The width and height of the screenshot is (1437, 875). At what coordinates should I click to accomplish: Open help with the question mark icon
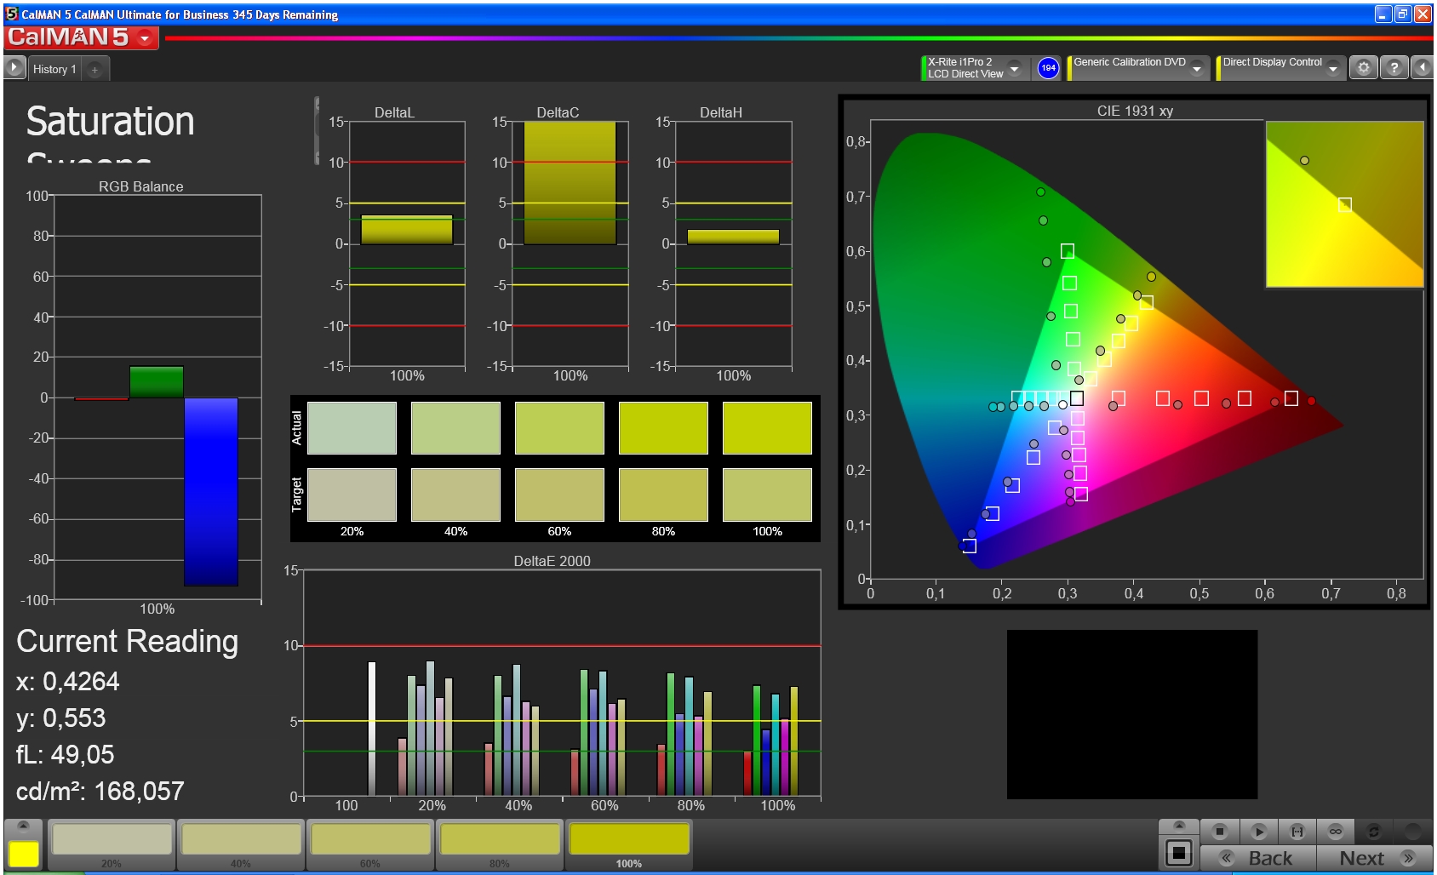point(1394,68)
